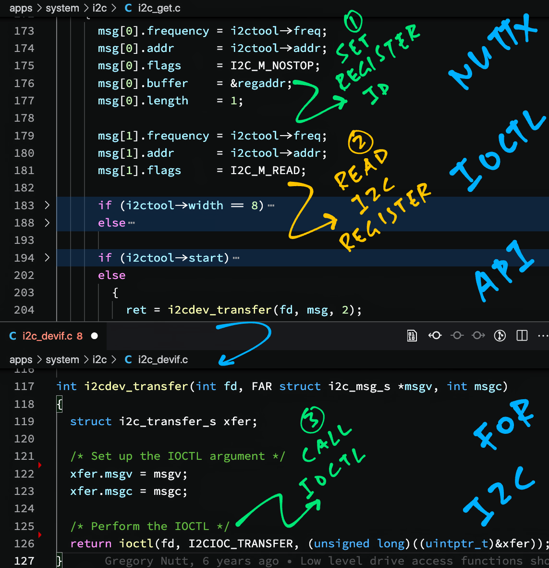Go to next change arrow icon

(478, 335)
